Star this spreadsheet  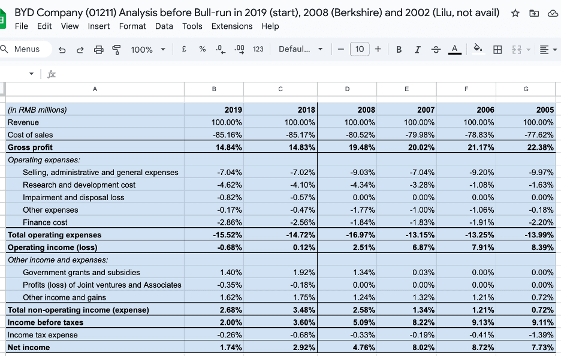tap(515, 13)
